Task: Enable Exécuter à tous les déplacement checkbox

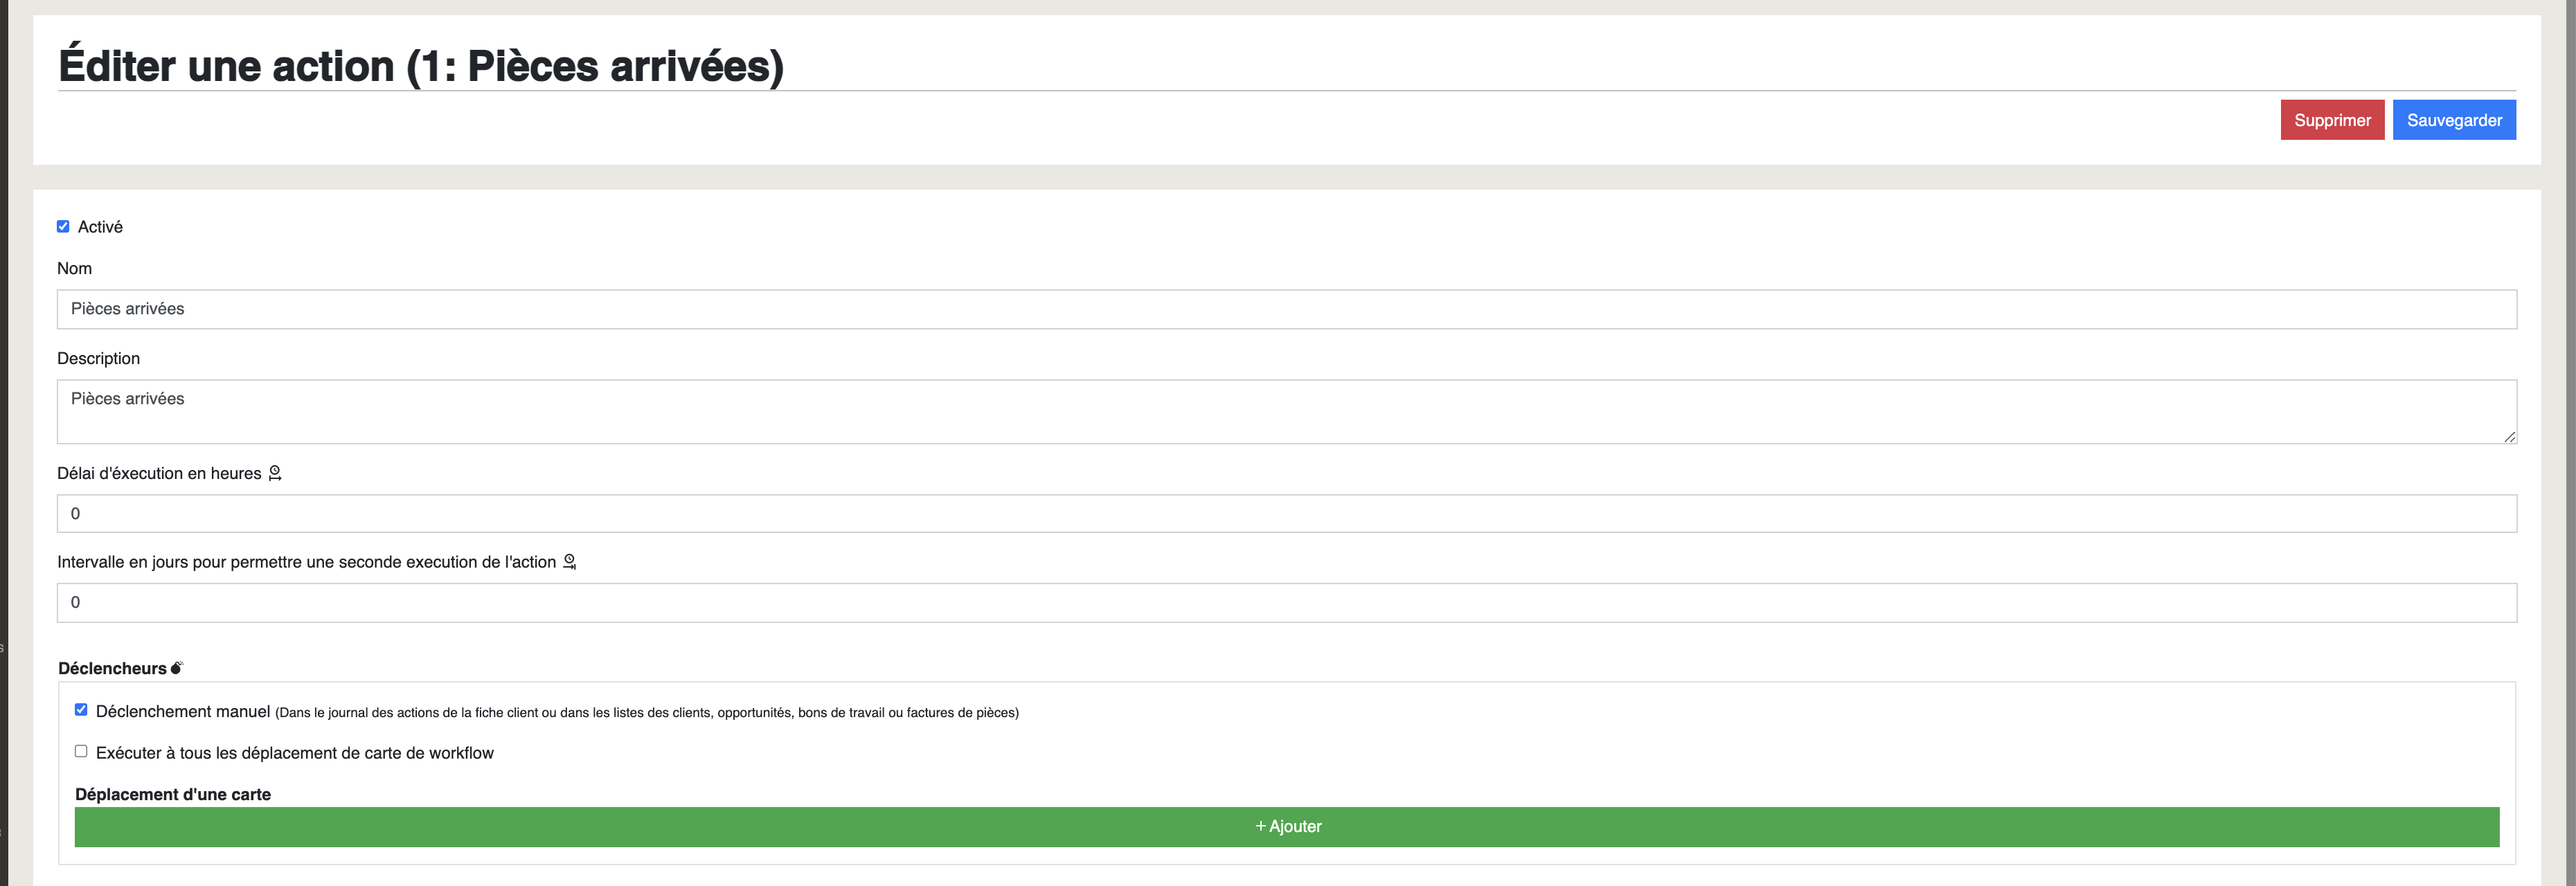Action: (x=81, y=752)
